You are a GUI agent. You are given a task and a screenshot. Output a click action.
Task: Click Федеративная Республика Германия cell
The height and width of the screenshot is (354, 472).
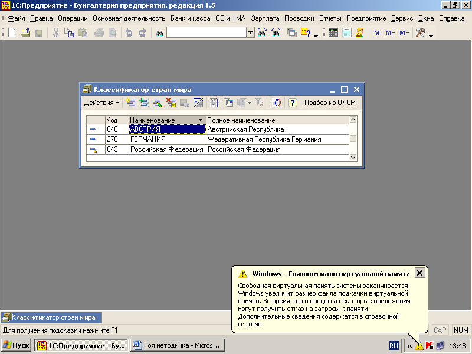click(x=277, y=139)
